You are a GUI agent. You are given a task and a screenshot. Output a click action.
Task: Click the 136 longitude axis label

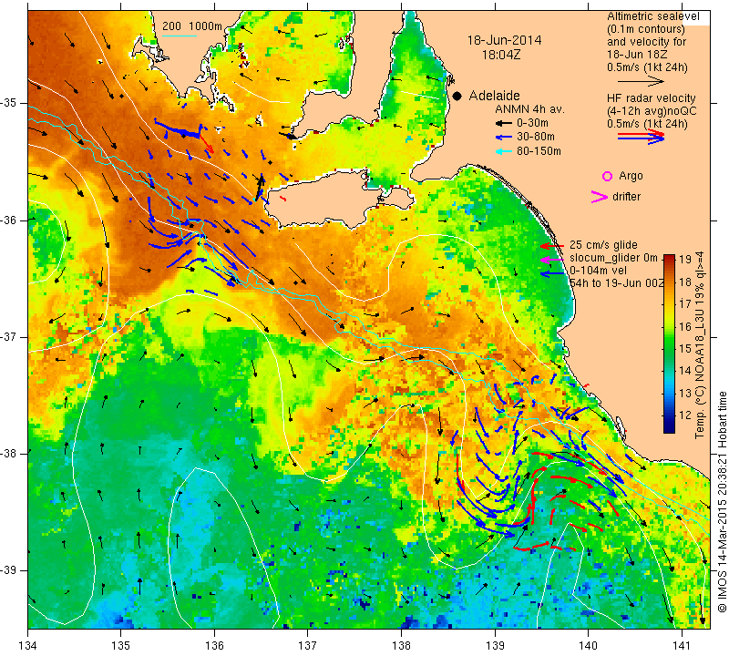point(214,645)
